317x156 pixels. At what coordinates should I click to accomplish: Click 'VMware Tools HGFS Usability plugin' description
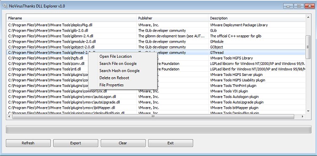pos(238,80)
